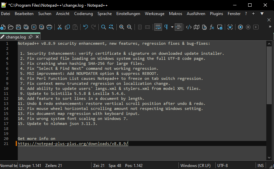Screen dimensions: 274x169
Task: Open Find with the magnifier icon
Action: [104, 27]
